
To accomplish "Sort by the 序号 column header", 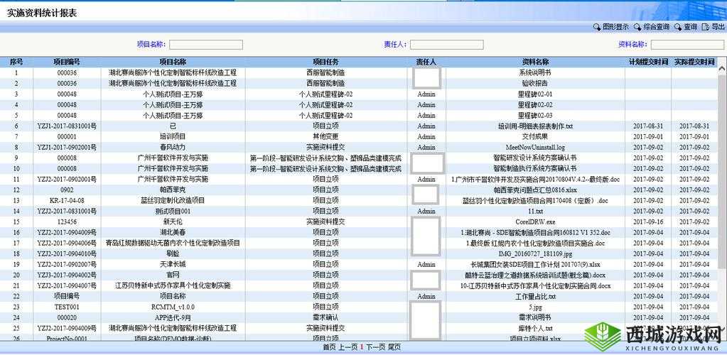I will coord(16,62).
